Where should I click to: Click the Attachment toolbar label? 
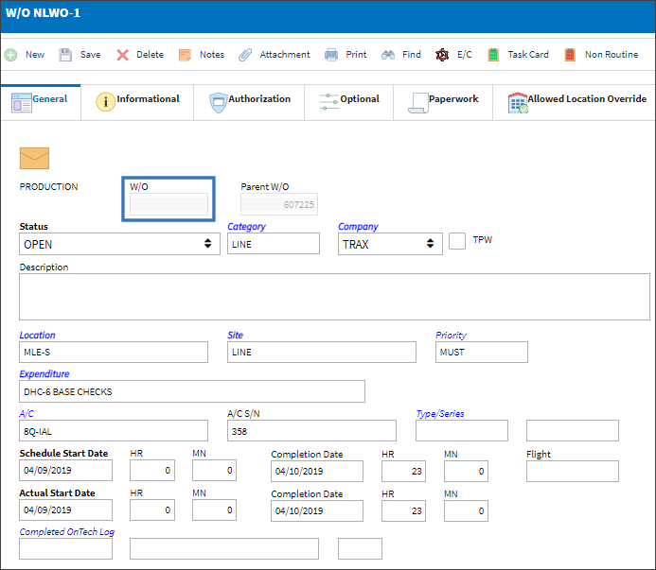(285, 55)
